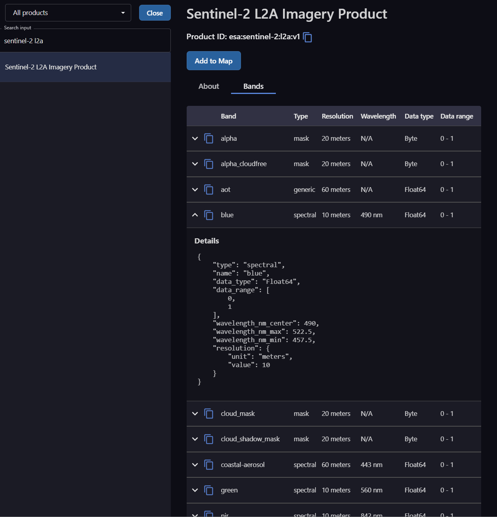Select the Bands tab
Screen dimensions: 497x517
coord(253,86)
